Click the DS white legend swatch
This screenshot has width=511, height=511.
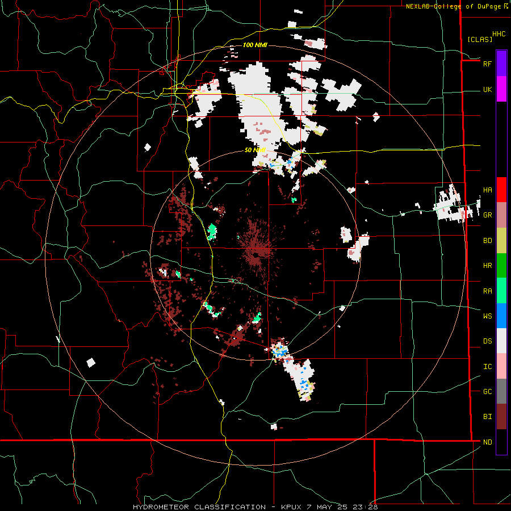(x=501, y=341)
